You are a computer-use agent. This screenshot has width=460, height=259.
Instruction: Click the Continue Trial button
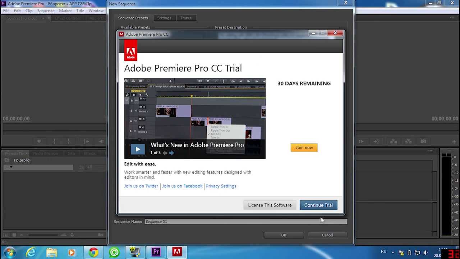coord(318,205)
